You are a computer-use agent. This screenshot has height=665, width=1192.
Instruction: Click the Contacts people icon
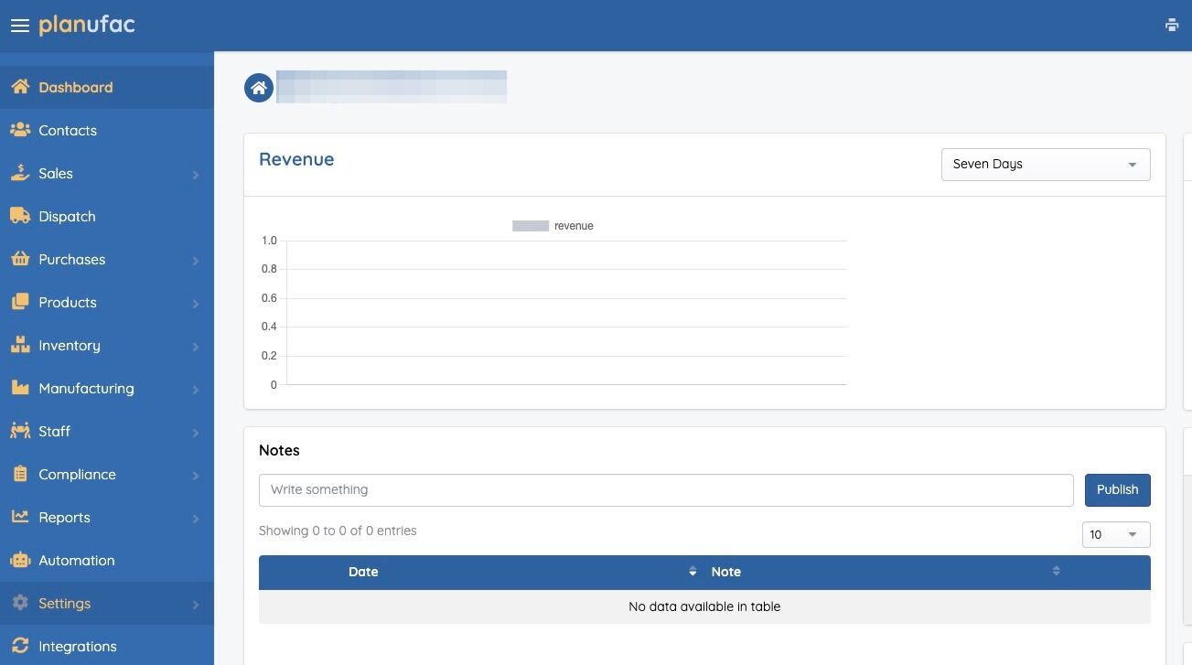tap(20, 130)
